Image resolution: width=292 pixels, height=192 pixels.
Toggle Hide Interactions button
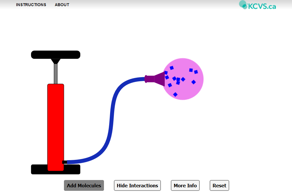click(x=138, y=186)
